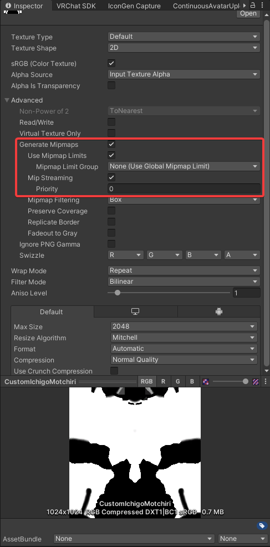Viewport: 270px width, 547px height.
Task: Toggle the alpha channel preview icon
Action: (x=206, y=382)
